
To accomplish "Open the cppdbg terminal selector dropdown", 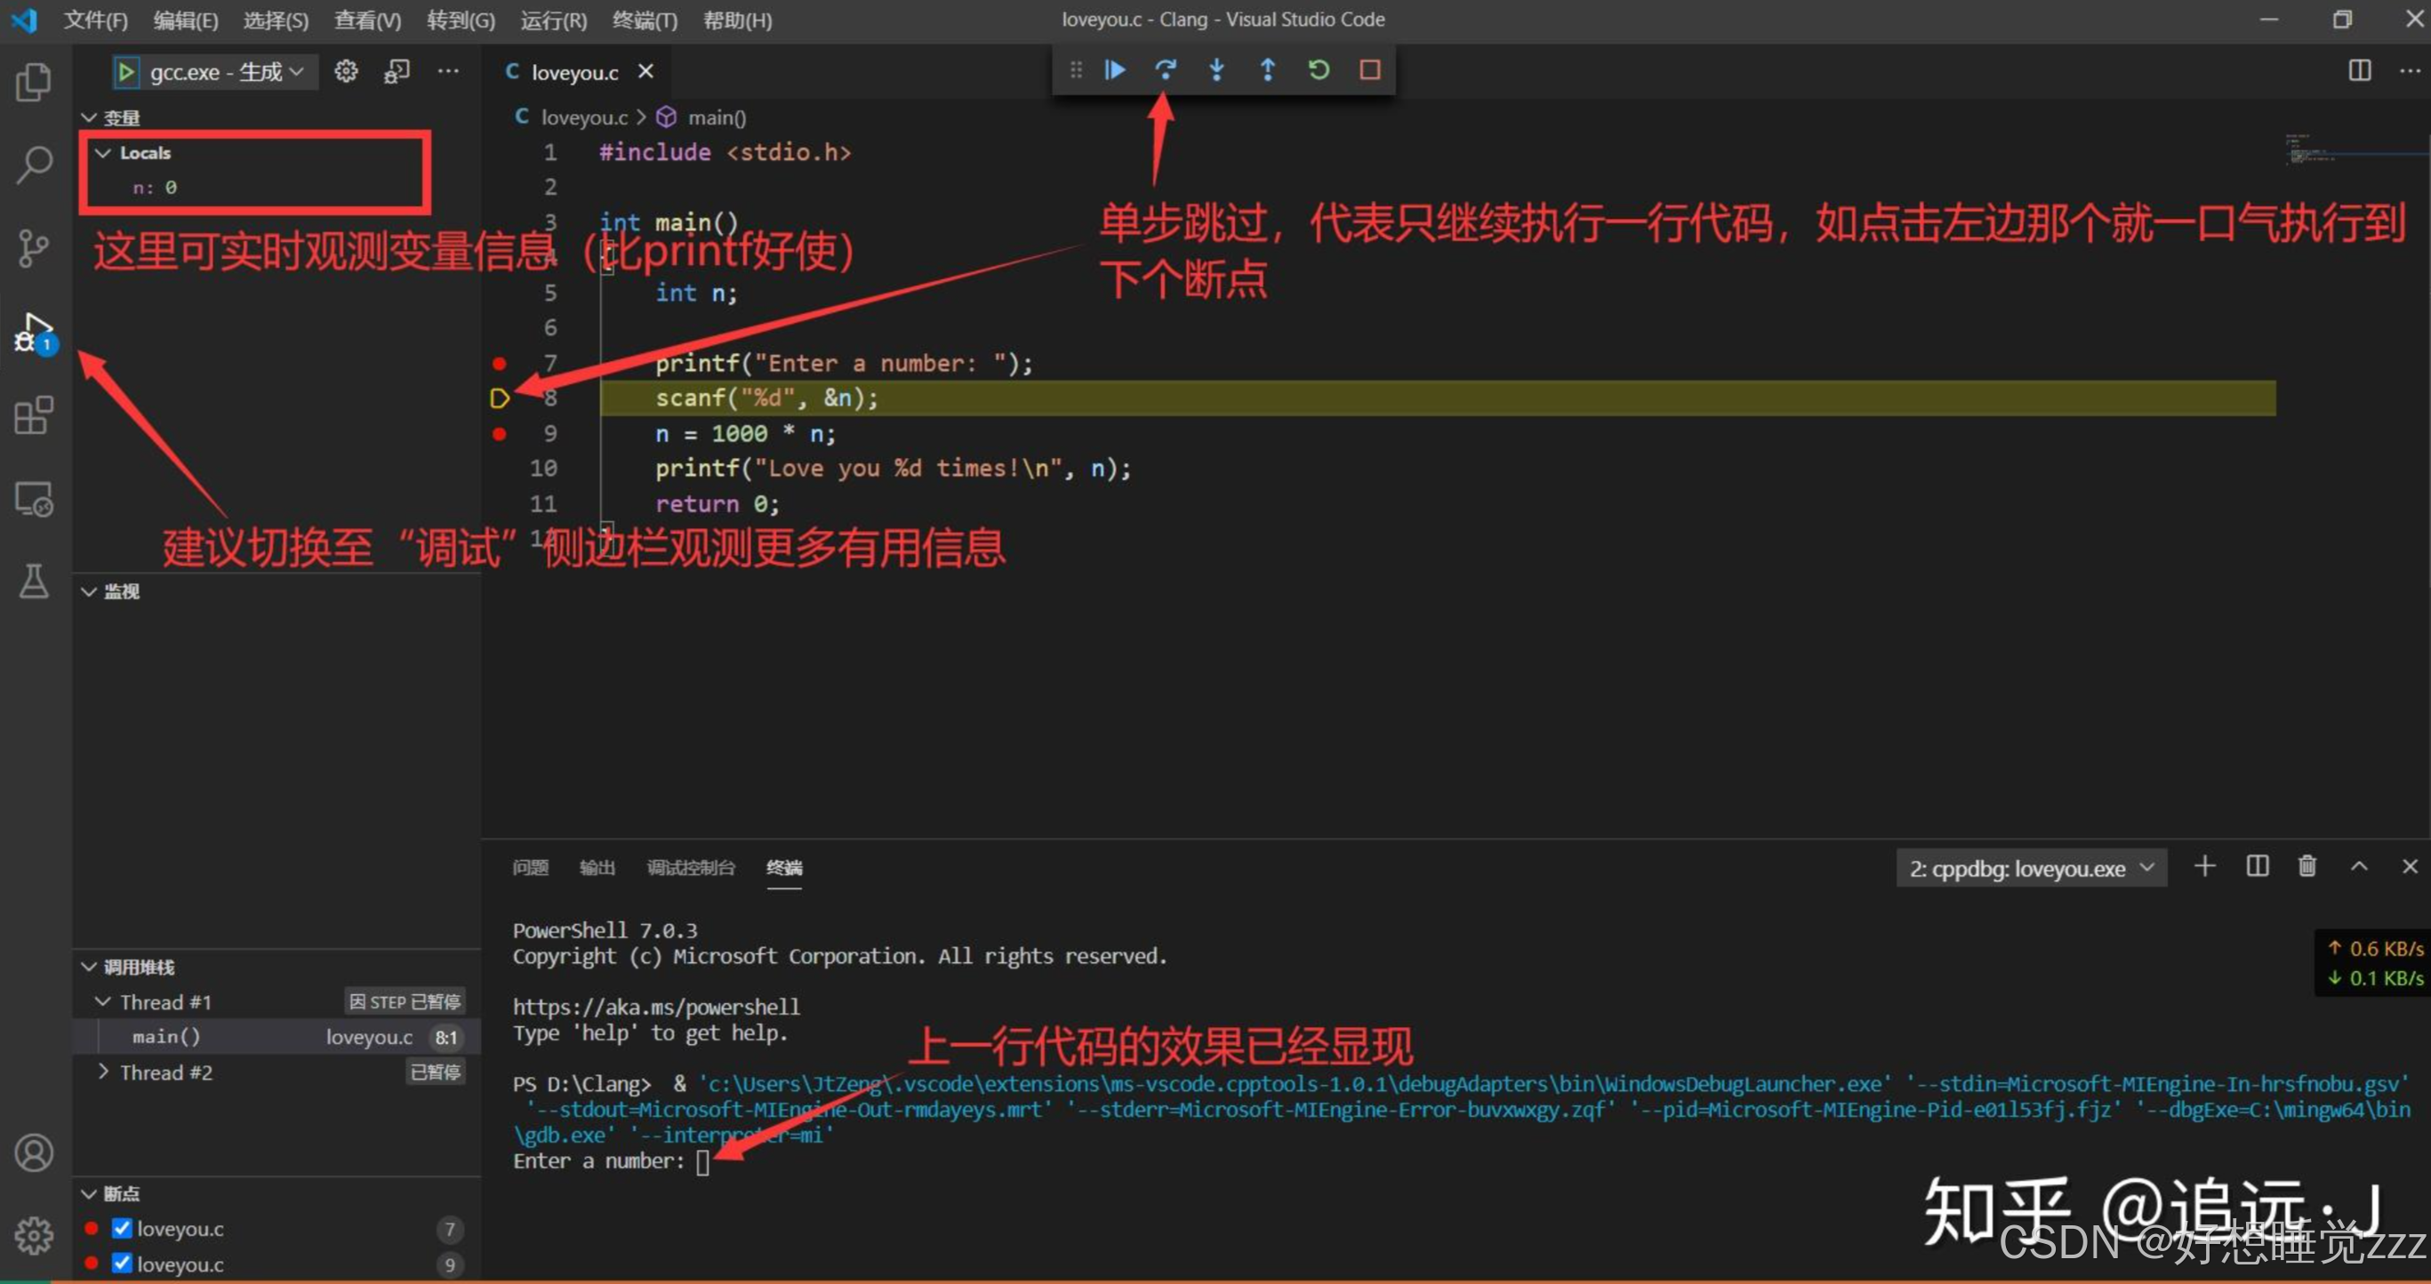I will tap(2030, 868).
